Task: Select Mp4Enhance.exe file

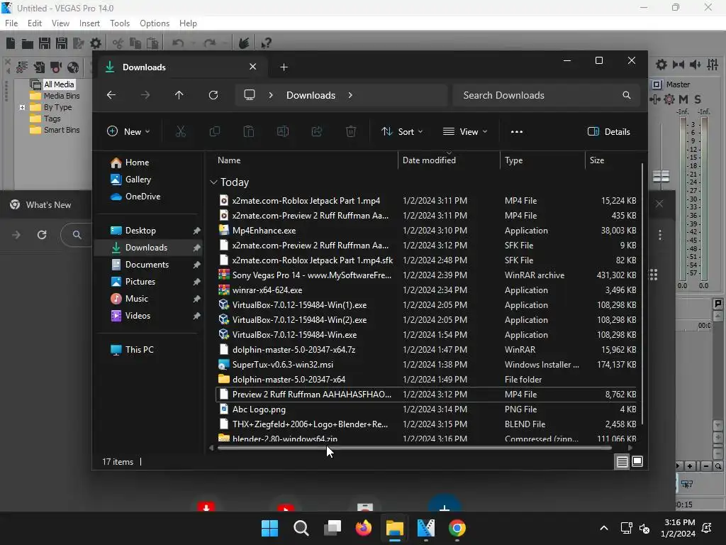Action: click(264, 231)
